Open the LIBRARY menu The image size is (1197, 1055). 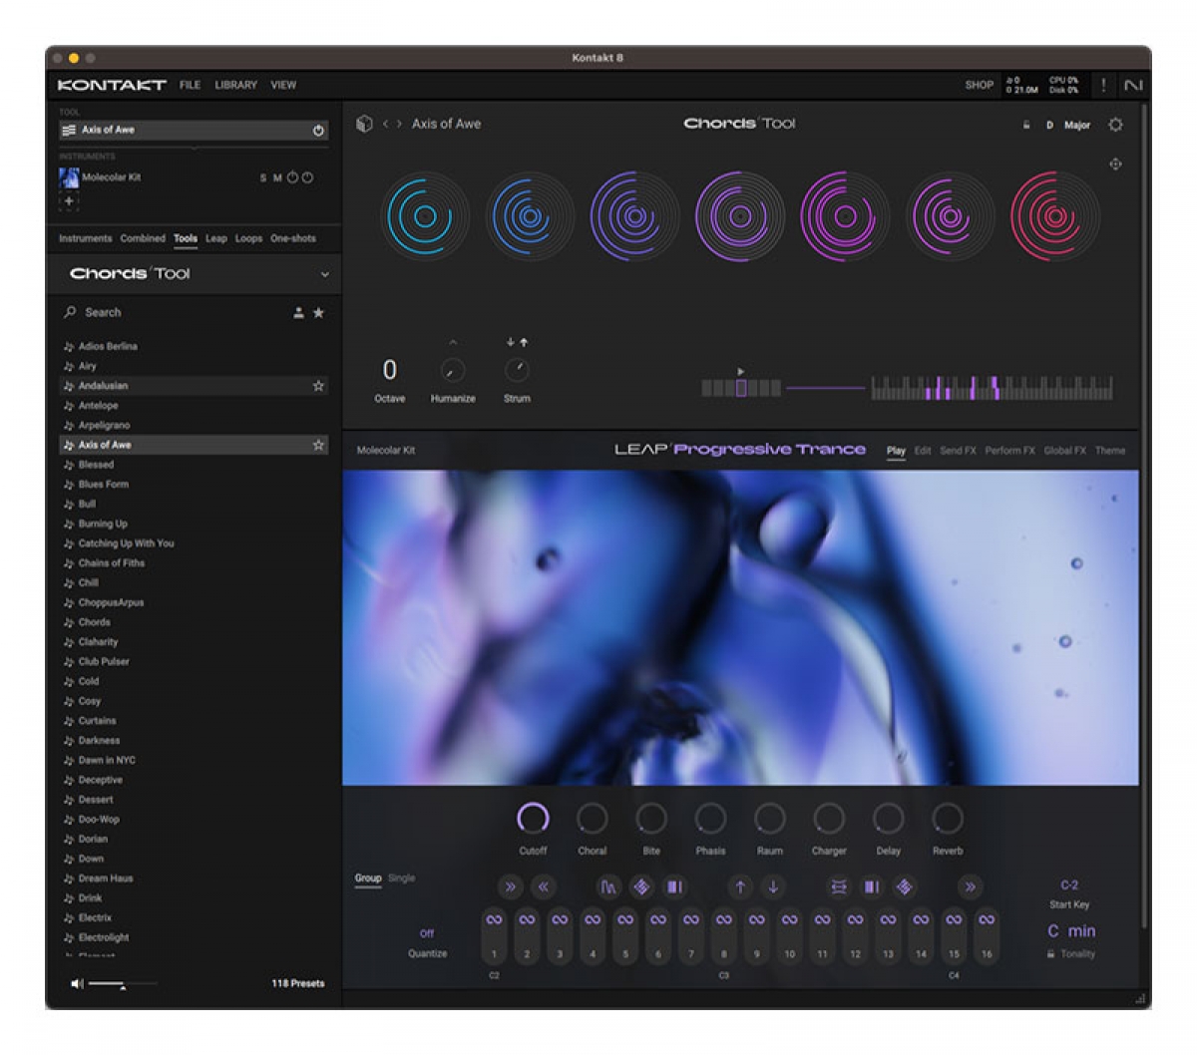point(236,86)
